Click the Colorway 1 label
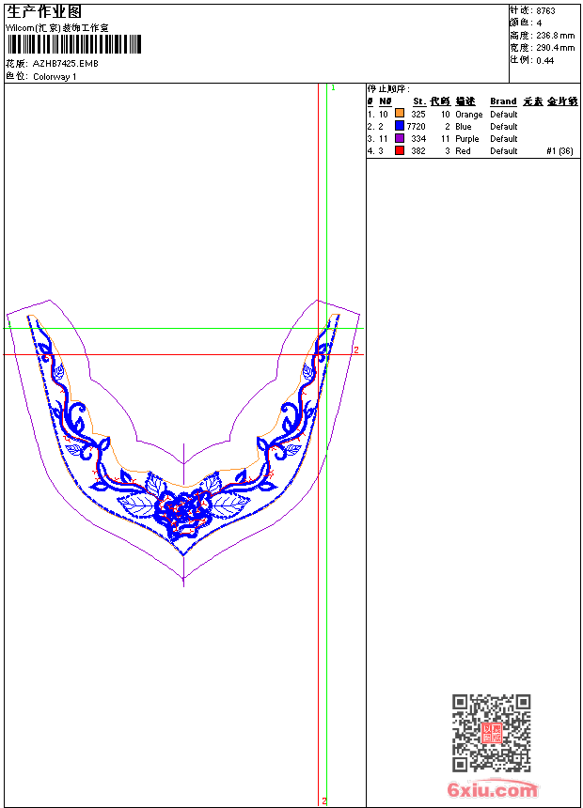This screenshot has width=583, height=808. point(55,77)
